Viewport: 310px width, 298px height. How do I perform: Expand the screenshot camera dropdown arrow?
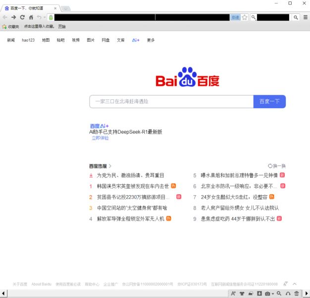coord(273,294)
